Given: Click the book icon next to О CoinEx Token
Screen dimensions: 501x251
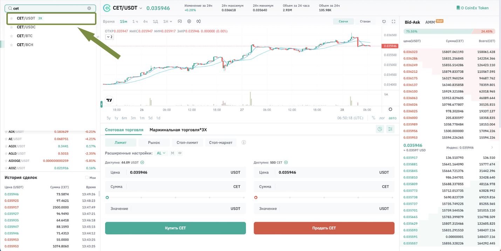Looking at the screenshot, I should 458,8.
